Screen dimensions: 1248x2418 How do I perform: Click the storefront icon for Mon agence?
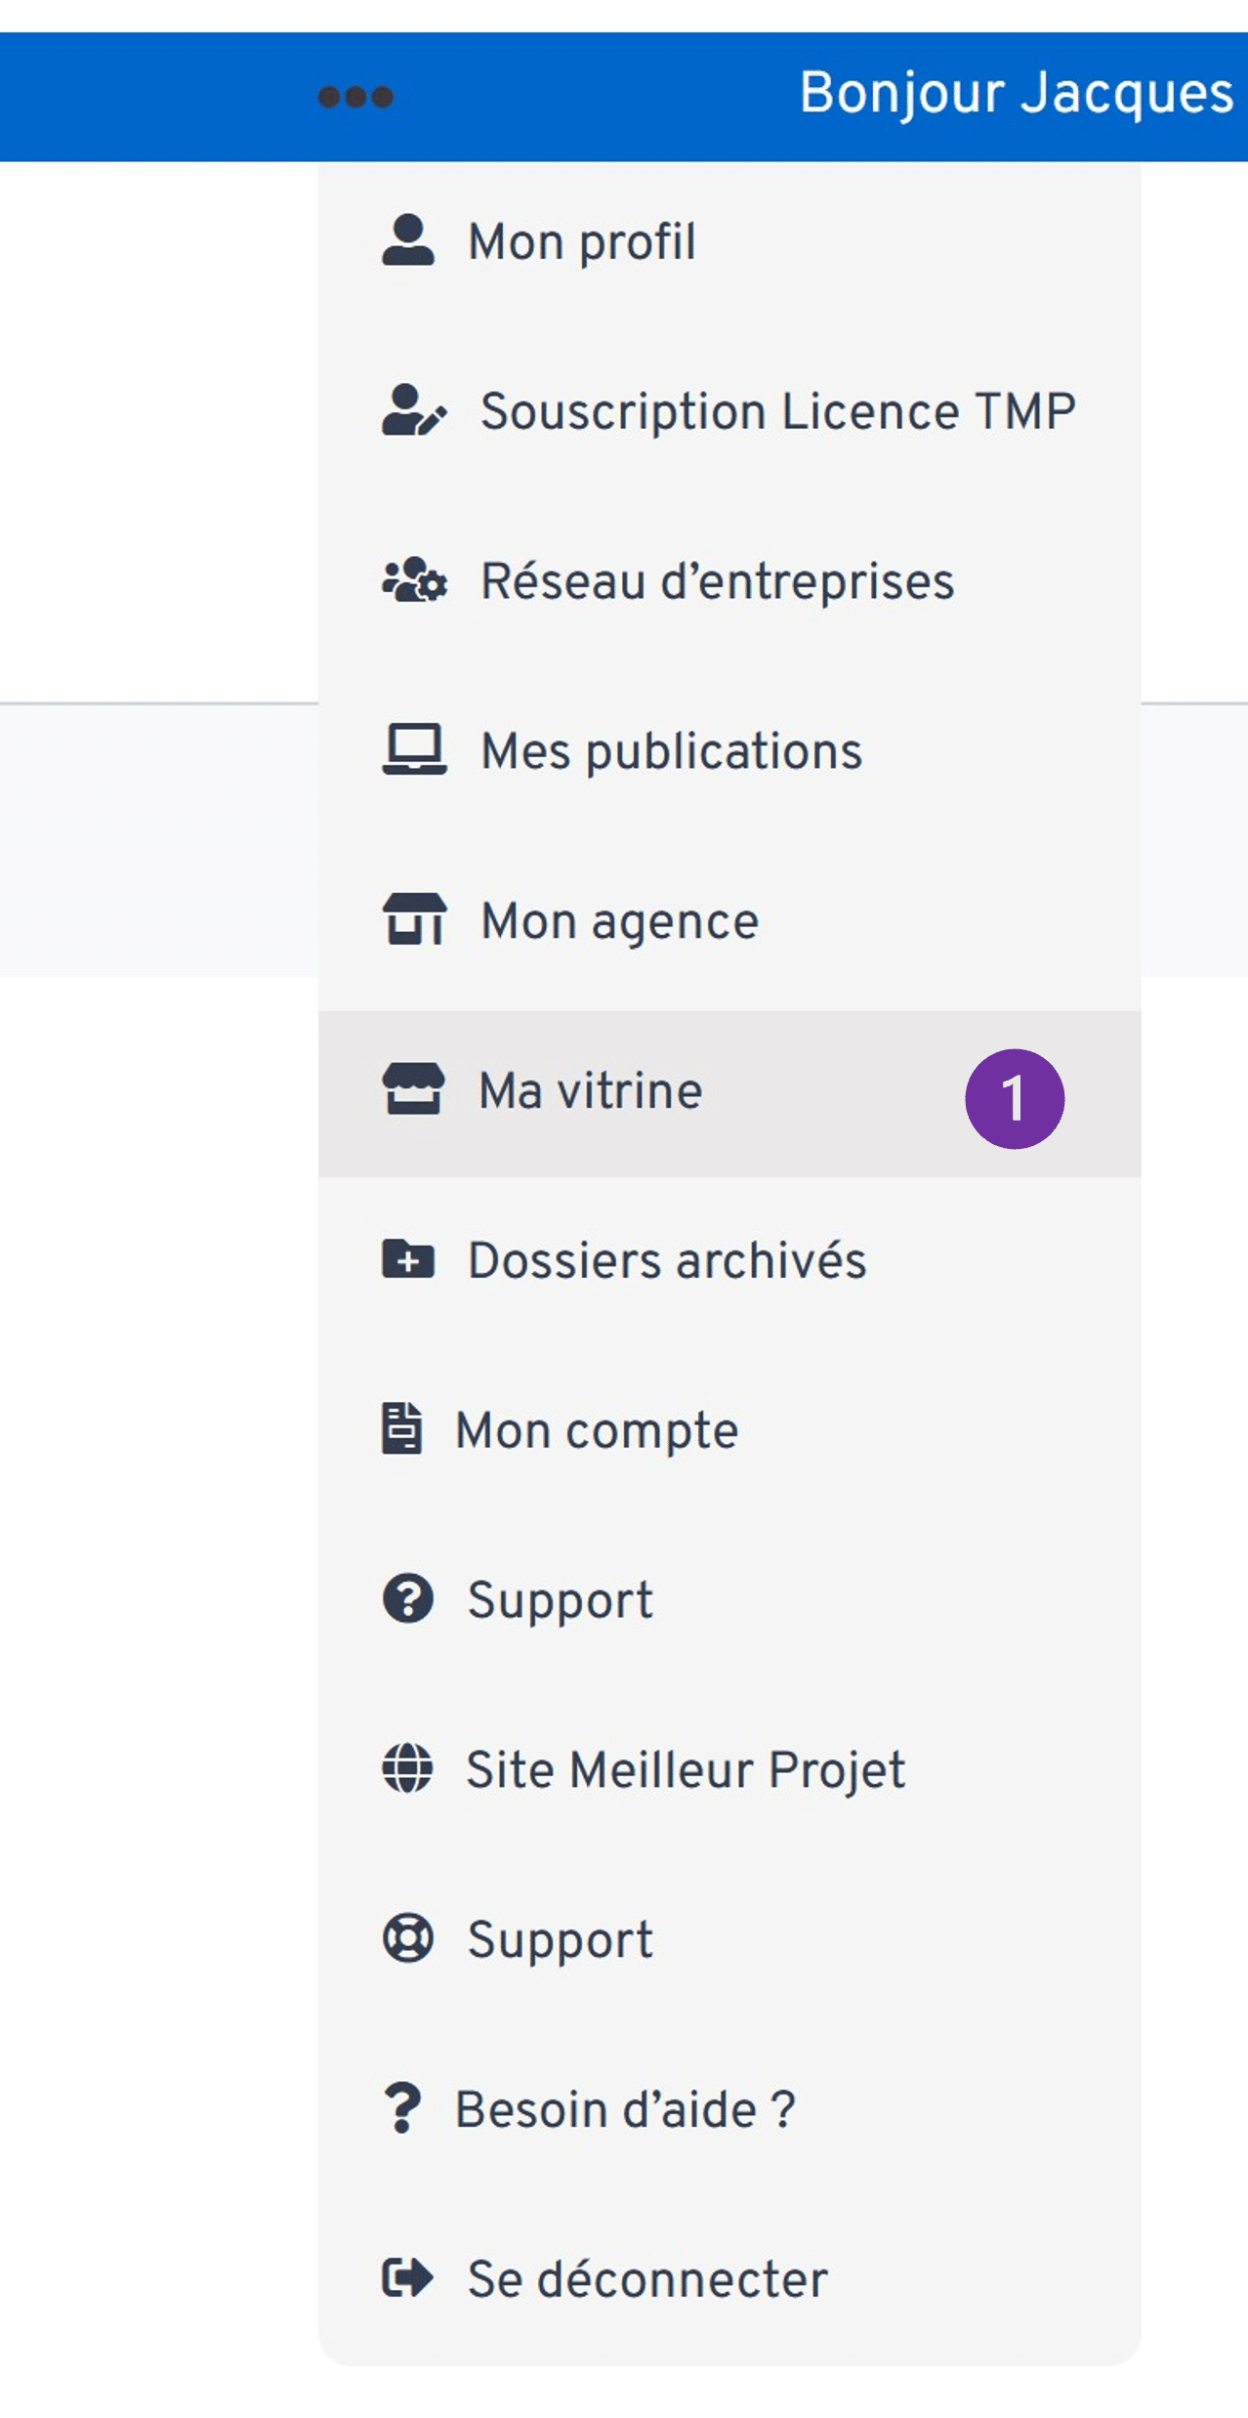click(413, 919)
